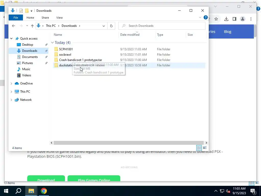Select the OneDrive cloud icon
Viewport: 261px width, 196px height.
coord(17,83)
